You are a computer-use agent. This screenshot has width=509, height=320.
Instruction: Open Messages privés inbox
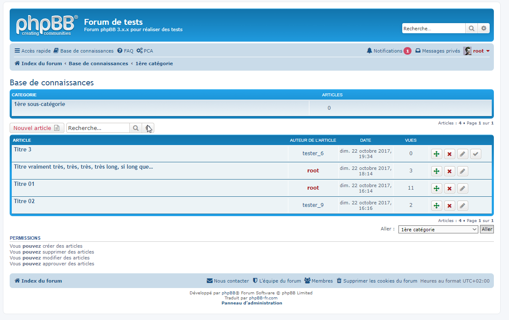pos(438,51)
